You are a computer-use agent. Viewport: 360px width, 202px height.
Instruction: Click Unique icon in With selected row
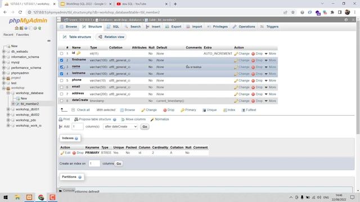(204, 110)
